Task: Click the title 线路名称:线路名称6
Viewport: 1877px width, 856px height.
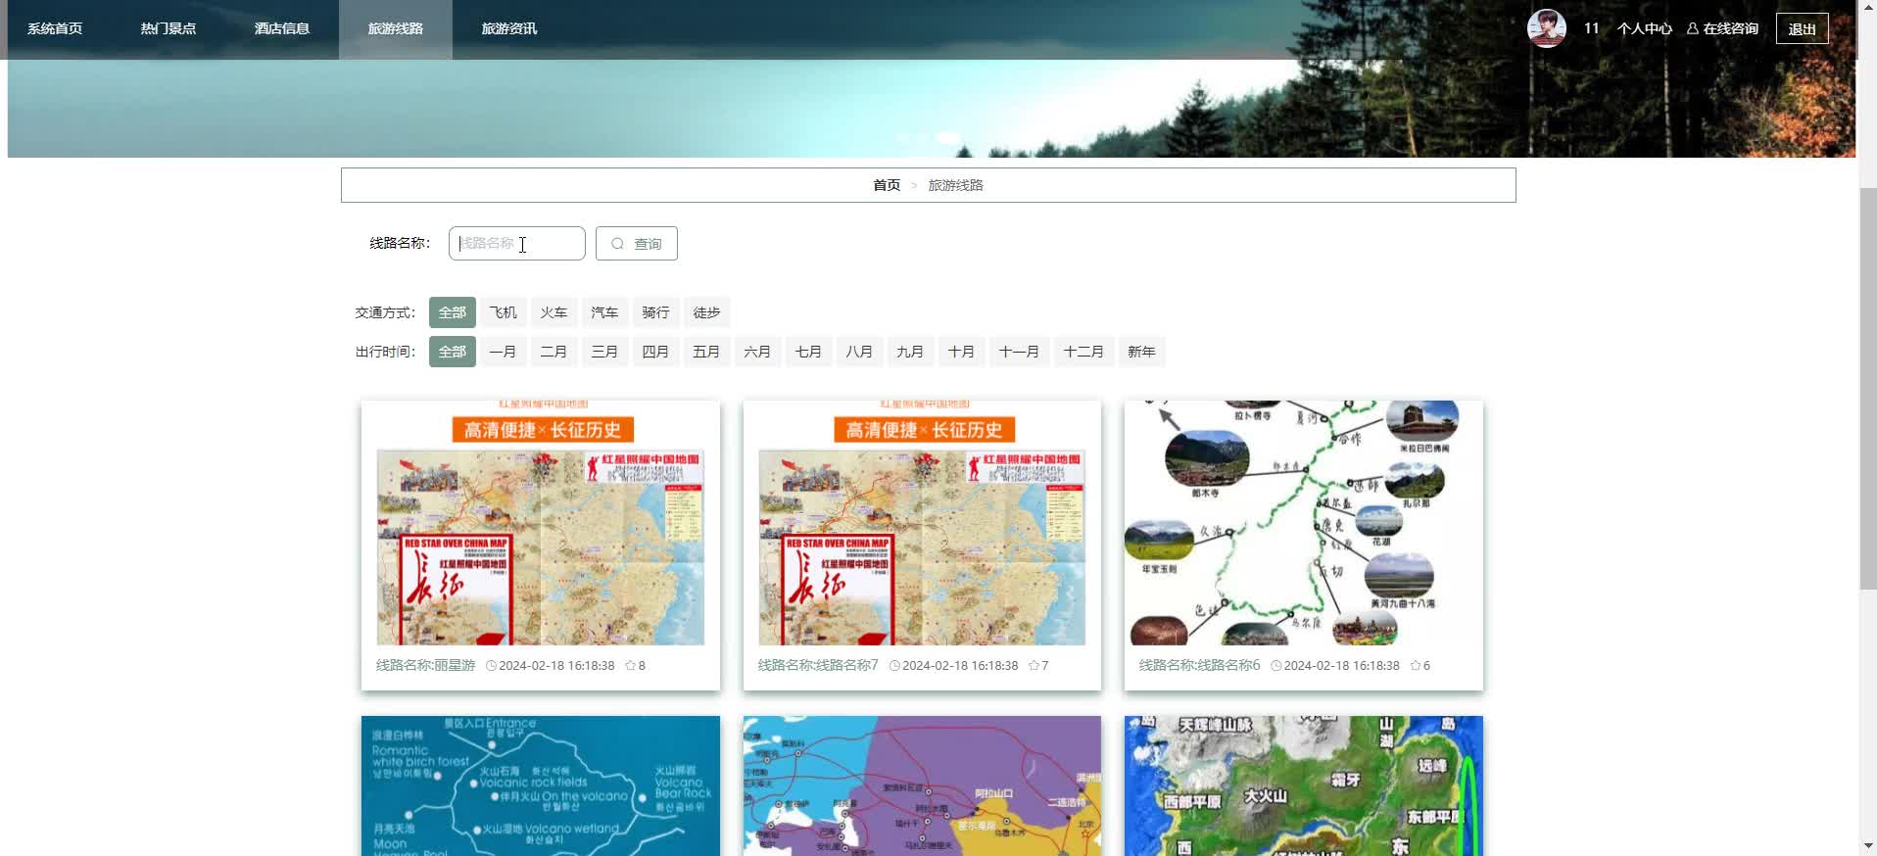Action: 1200,666
